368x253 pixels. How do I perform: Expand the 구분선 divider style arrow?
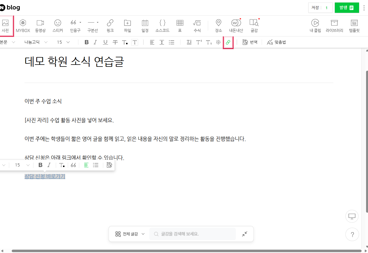[x=98, y=22]
